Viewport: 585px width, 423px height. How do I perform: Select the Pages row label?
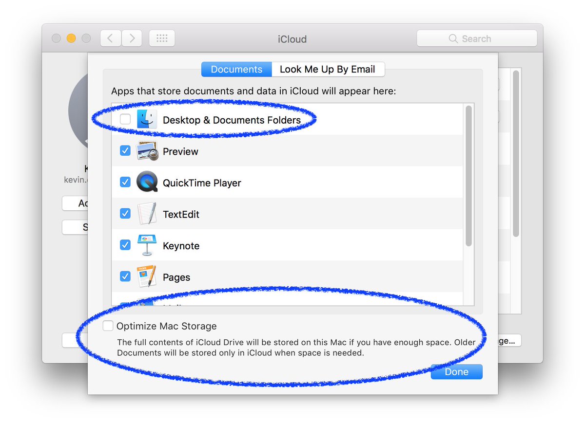[x=176, y=277]
